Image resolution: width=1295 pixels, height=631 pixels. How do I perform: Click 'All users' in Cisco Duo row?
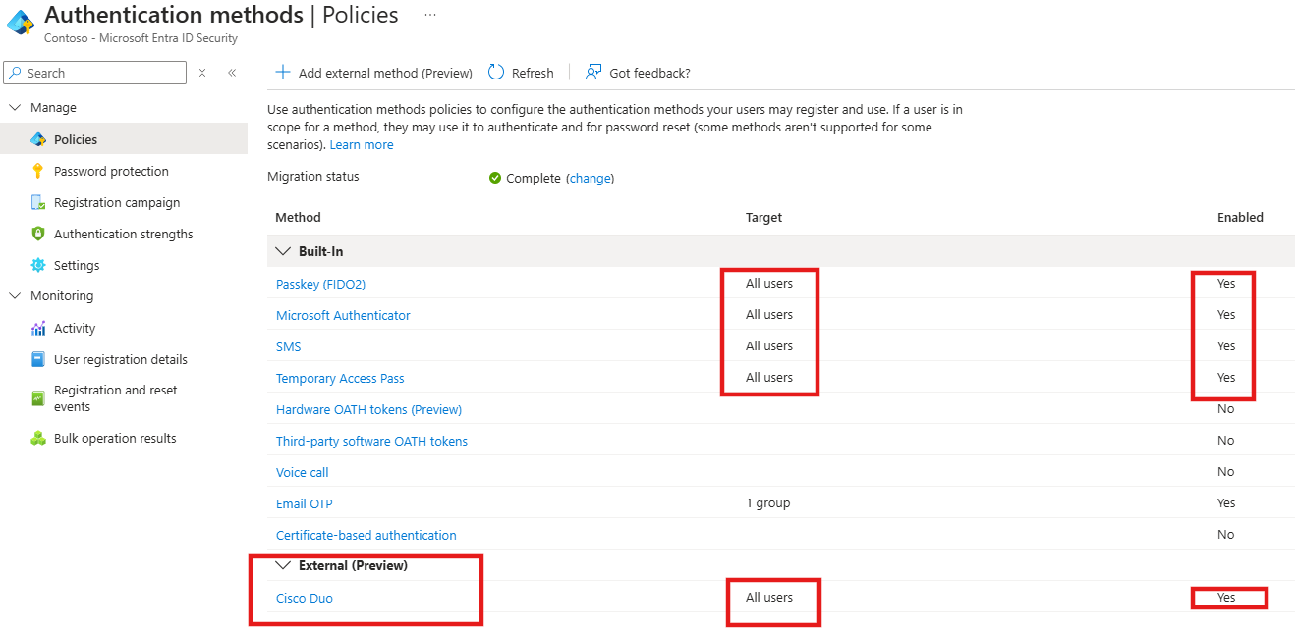(769, 597)
